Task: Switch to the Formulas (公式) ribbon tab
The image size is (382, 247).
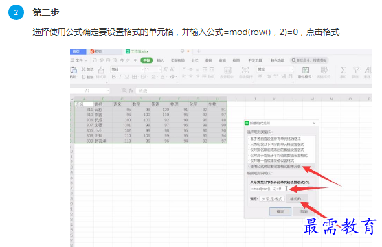Action: pyautogui.click(x=195, y=60)
